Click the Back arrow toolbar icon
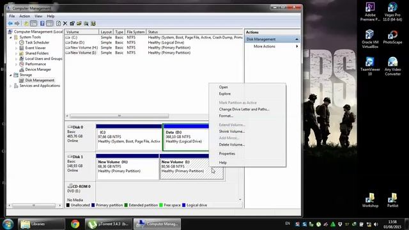 coord(10,24)
